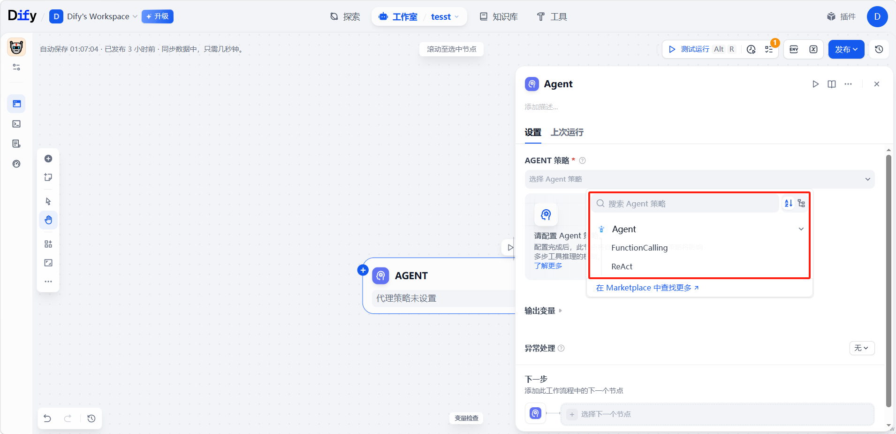Screen dimensions: 896x434
Task: Open Agent panel more options menu
Action: 848,84
